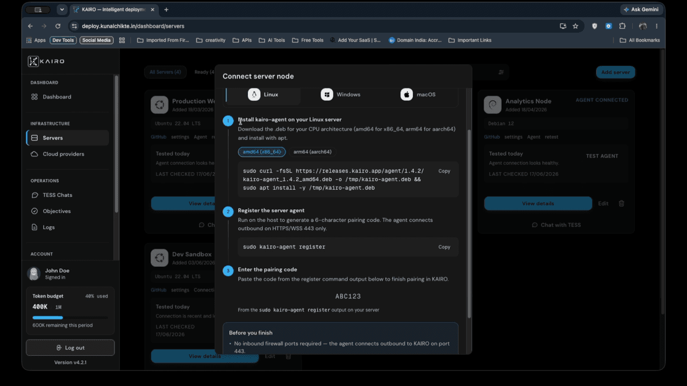
Task: Open the Free Tools bookmark folder
Action: coord(308,40)
